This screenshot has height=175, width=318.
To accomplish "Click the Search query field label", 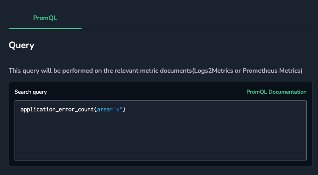I will coord(31,92).
